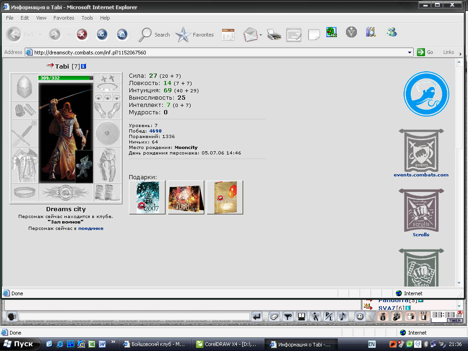Click scrollbar down arrow in Tabi page
This screenshot has width=468, height=351.
click(459, 282)
